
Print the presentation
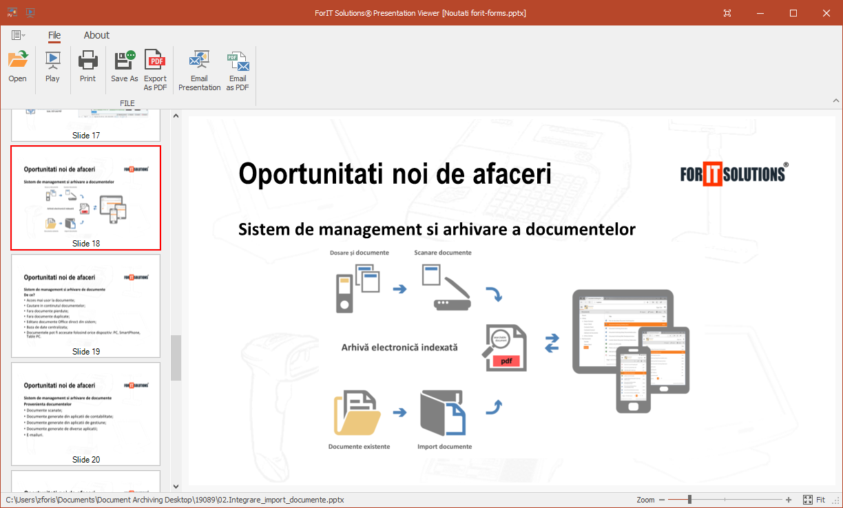pyautogui.click(x=87, y=67)
